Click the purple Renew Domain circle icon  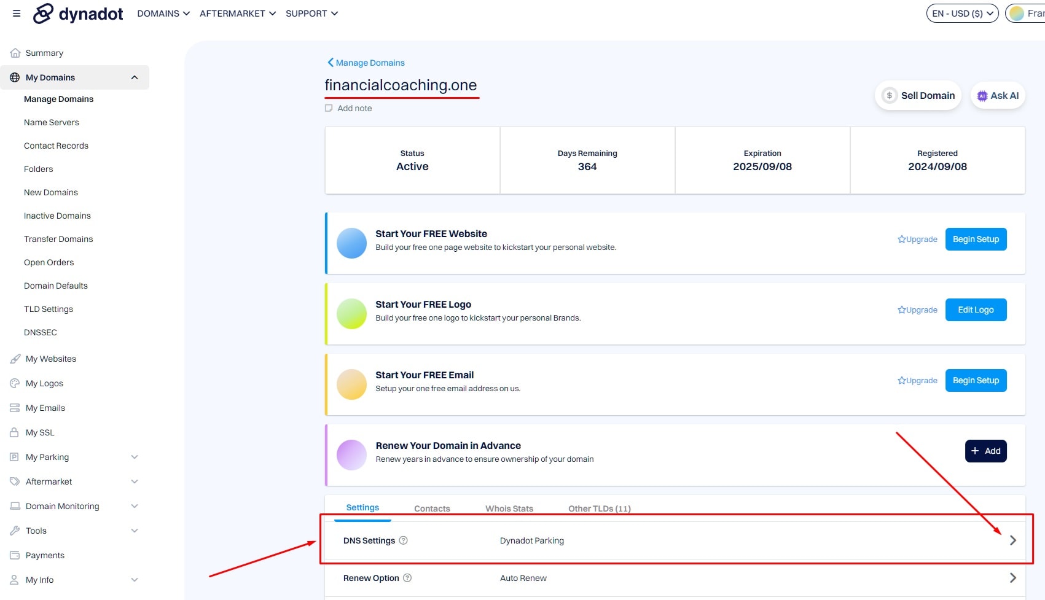pyautogui.click(x=352, y=455)
